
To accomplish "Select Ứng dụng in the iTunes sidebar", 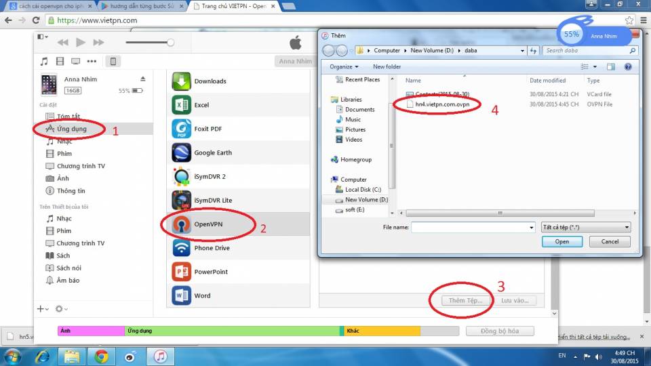I will pyautogui.click(x=71, y=129).
